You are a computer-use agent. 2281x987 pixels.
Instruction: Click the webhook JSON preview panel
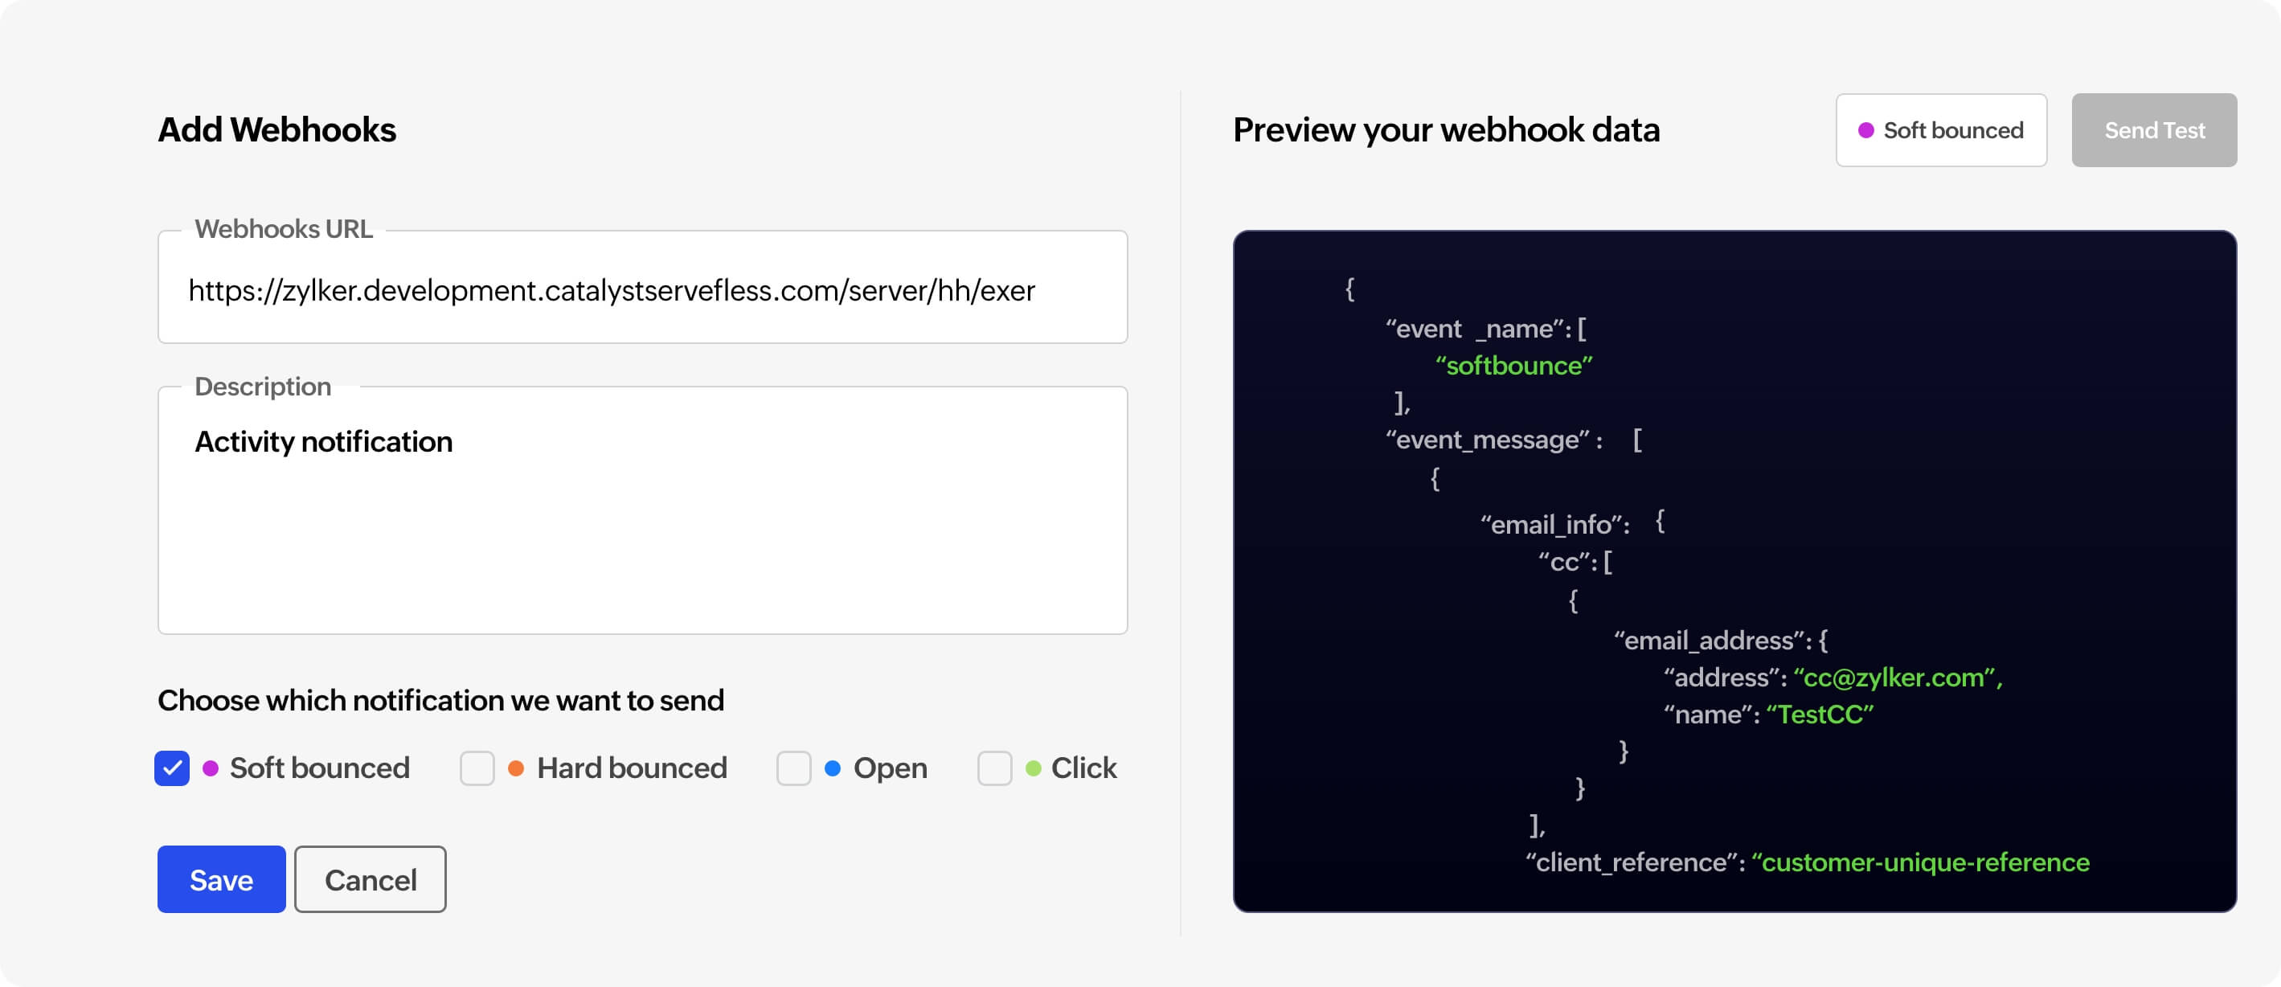[x=1734, y=571]
